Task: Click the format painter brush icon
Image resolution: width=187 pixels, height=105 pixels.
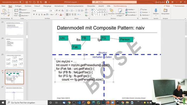Action: pos(8,15)
